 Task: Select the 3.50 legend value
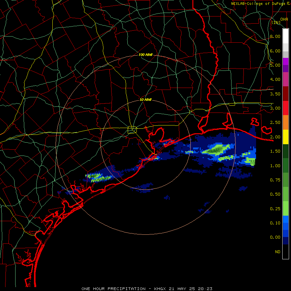275,94
